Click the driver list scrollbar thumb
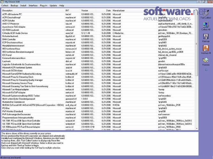Screen dimensions: 213x159 pos(196,43)
